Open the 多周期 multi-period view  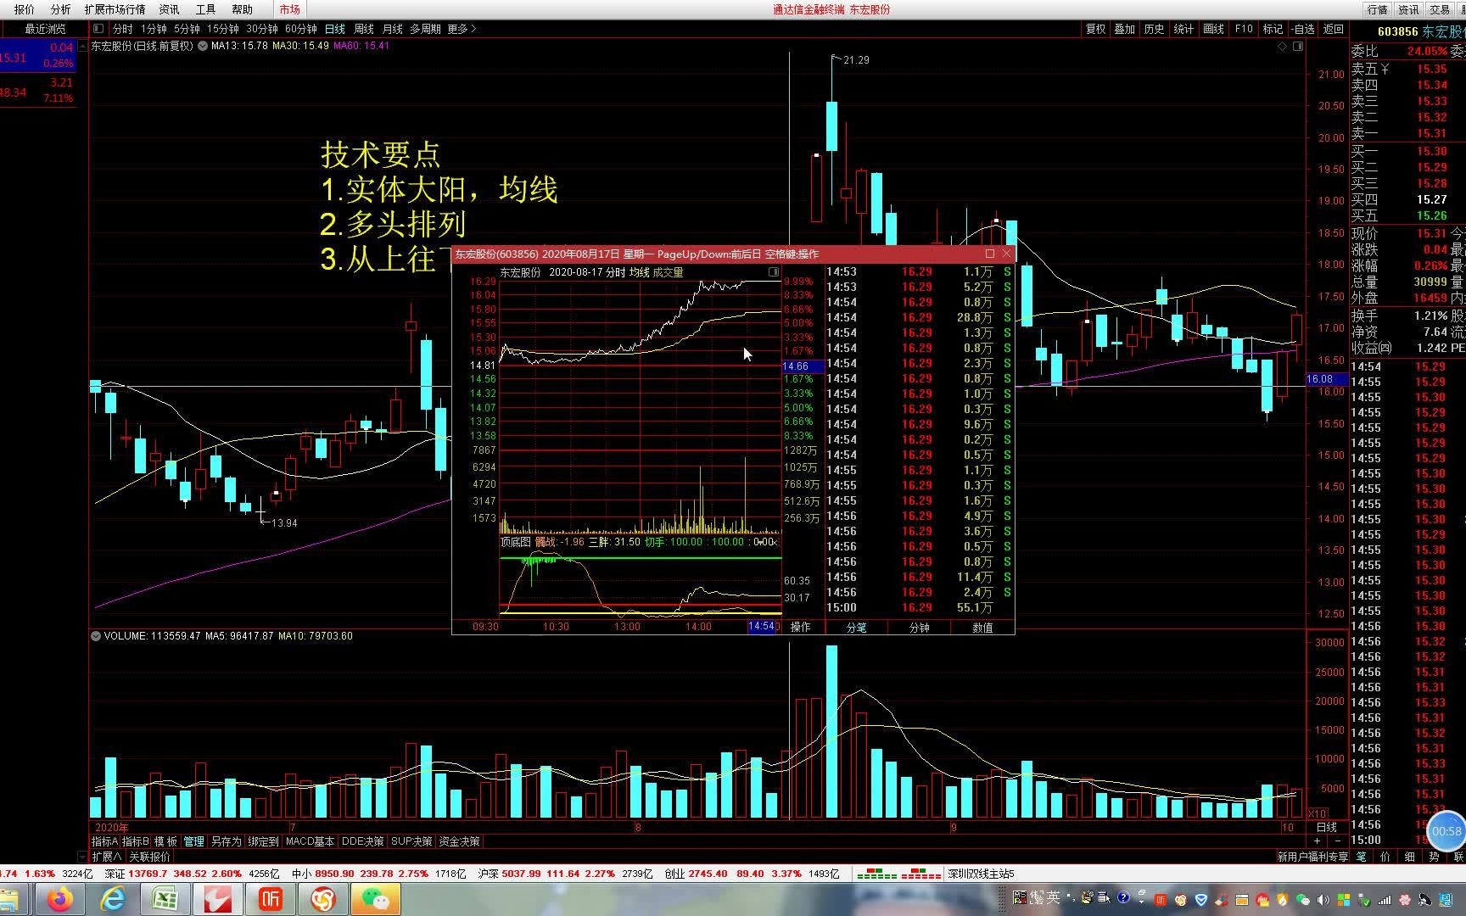425,29
